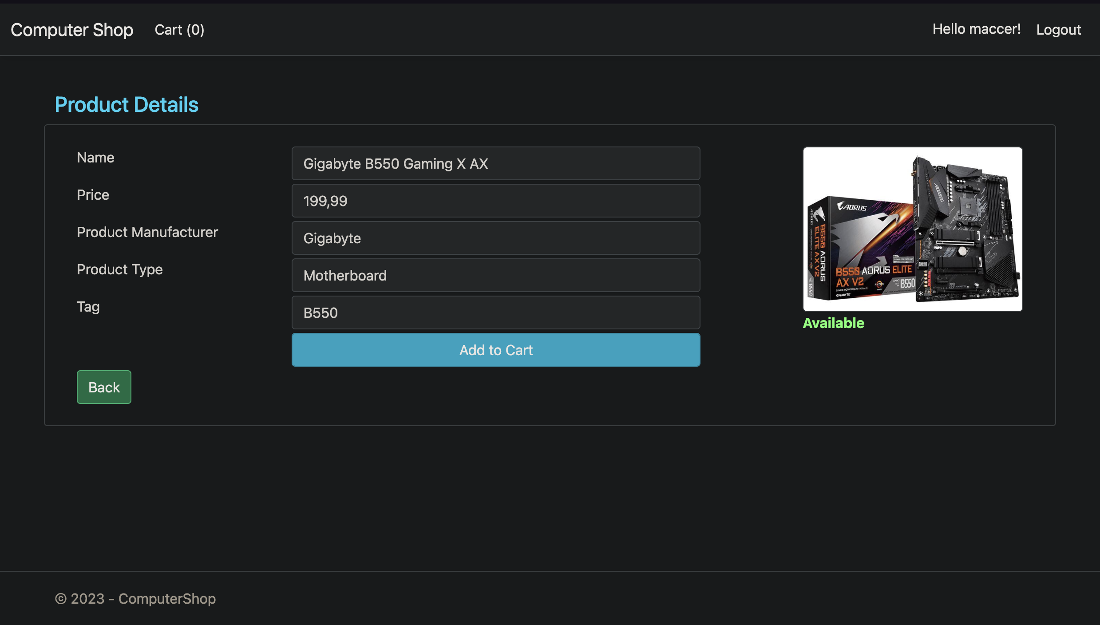Screen dimensions: 1100x625
Task: Select the Tag field showing B550
Action: tap(495, 312)
